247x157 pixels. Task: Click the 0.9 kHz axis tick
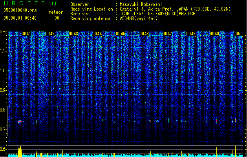click(x=3, y=90)
